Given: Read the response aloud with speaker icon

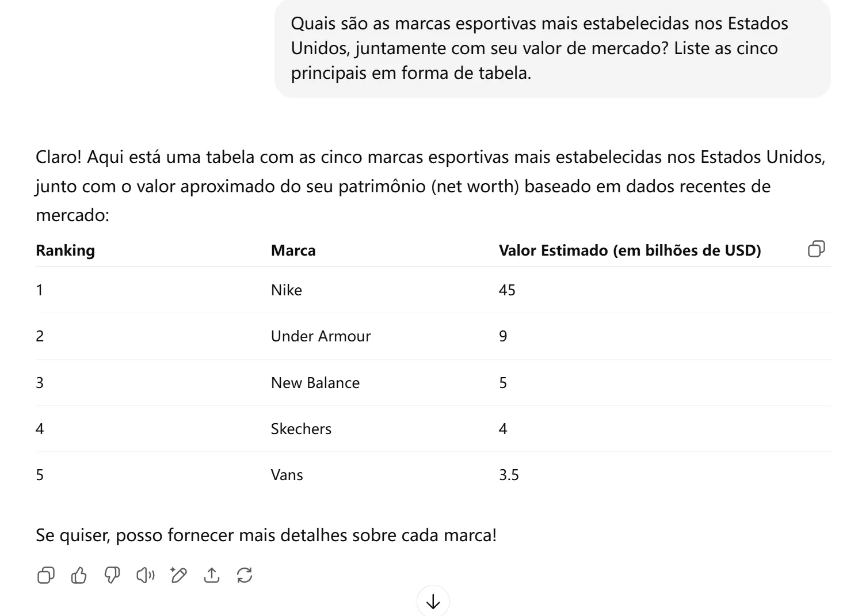Looking at the screenshot, I should click(x=145, y=575).
